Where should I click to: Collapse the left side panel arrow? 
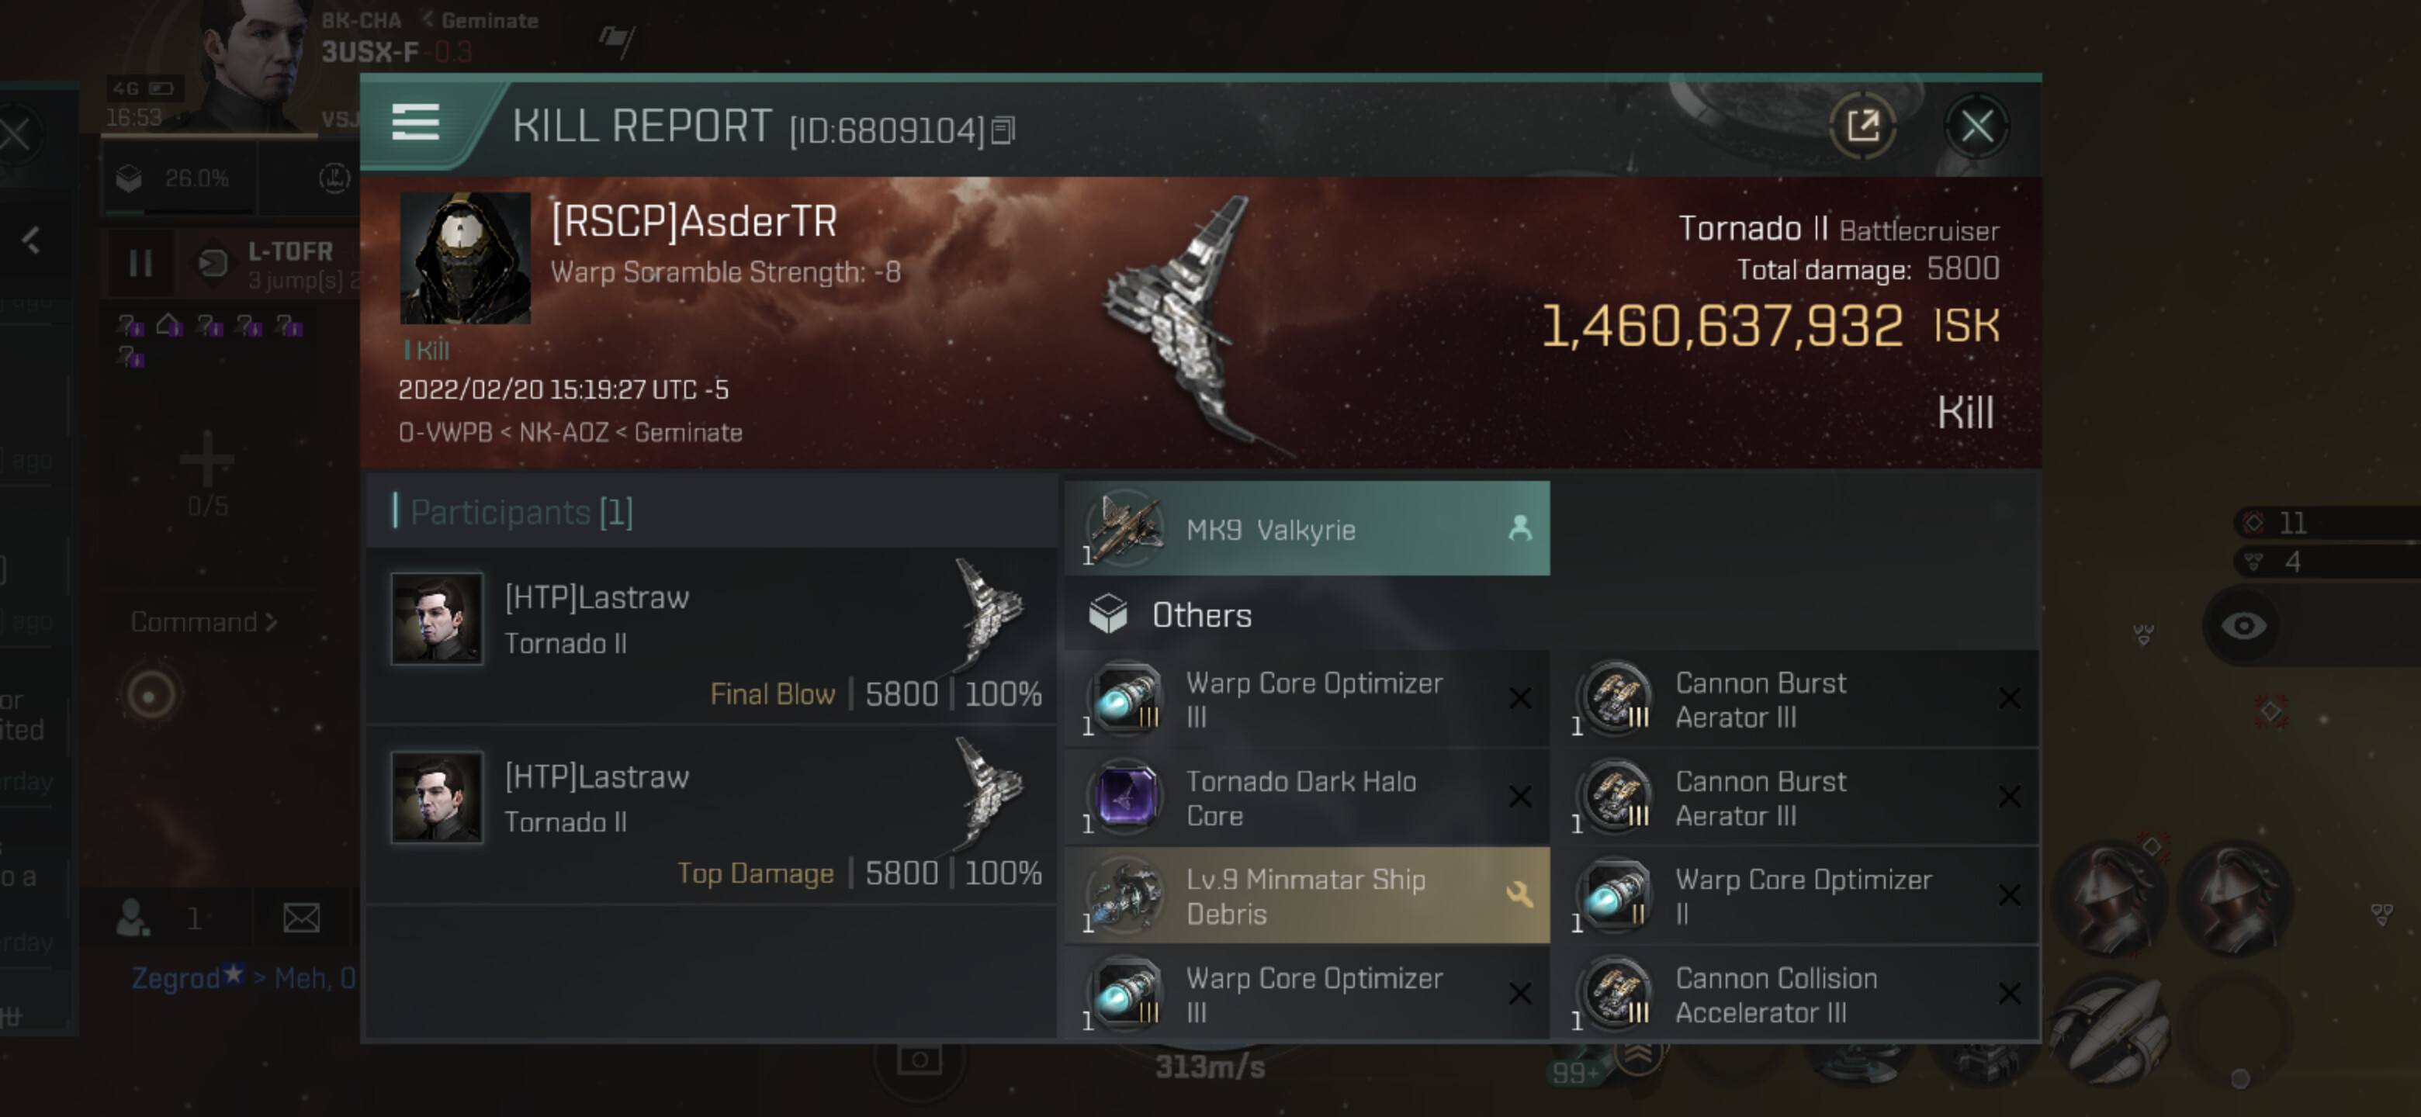coord(31,240)
